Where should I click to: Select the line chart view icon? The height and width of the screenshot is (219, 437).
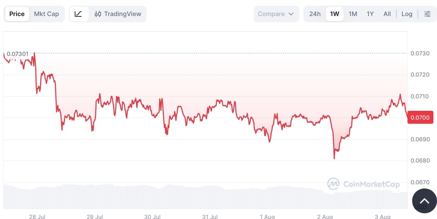(x=79, y=14)
